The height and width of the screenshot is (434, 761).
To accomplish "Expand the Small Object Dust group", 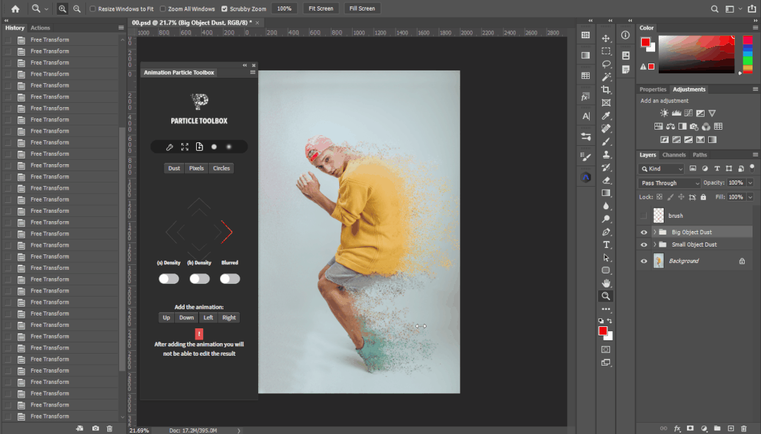I will [x=655, y=244].
